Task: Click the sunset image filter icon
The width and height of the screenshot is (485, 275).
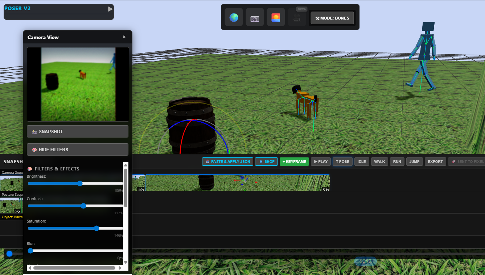Action: pos(276,17)
